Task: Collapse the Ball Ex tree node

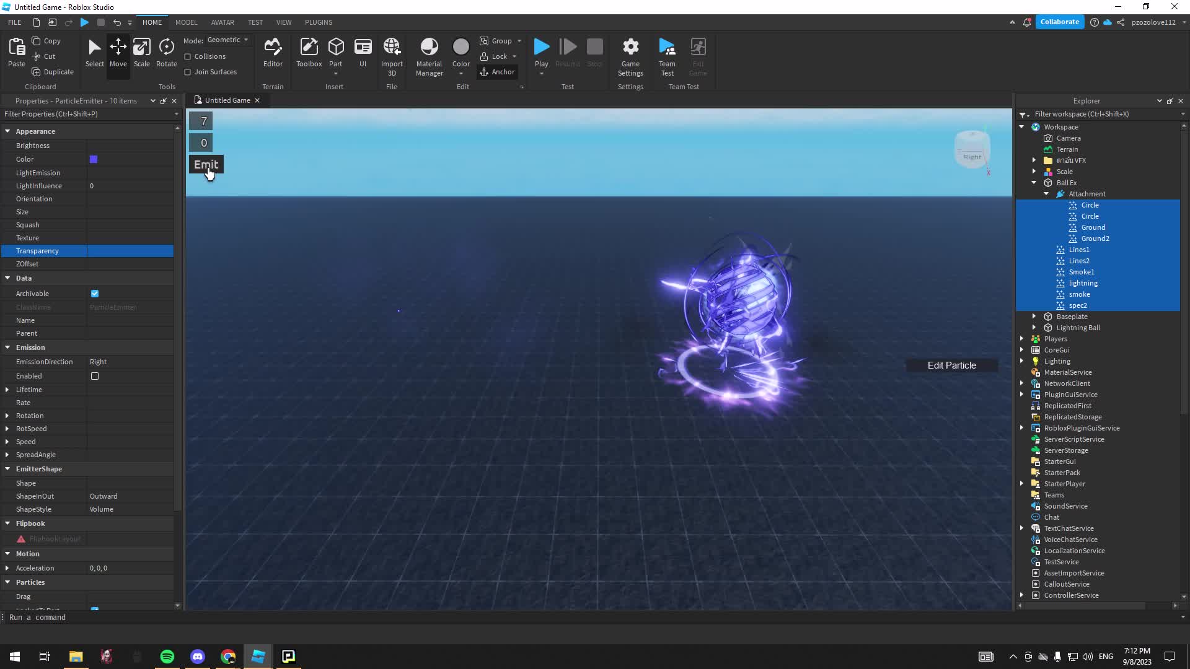Action: tap(1034, 183)
